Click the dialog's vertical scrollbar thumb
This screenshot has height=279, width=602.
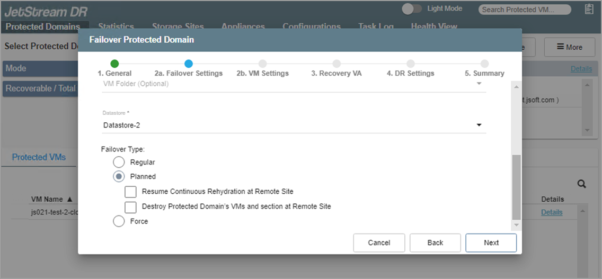pos(517,186)
